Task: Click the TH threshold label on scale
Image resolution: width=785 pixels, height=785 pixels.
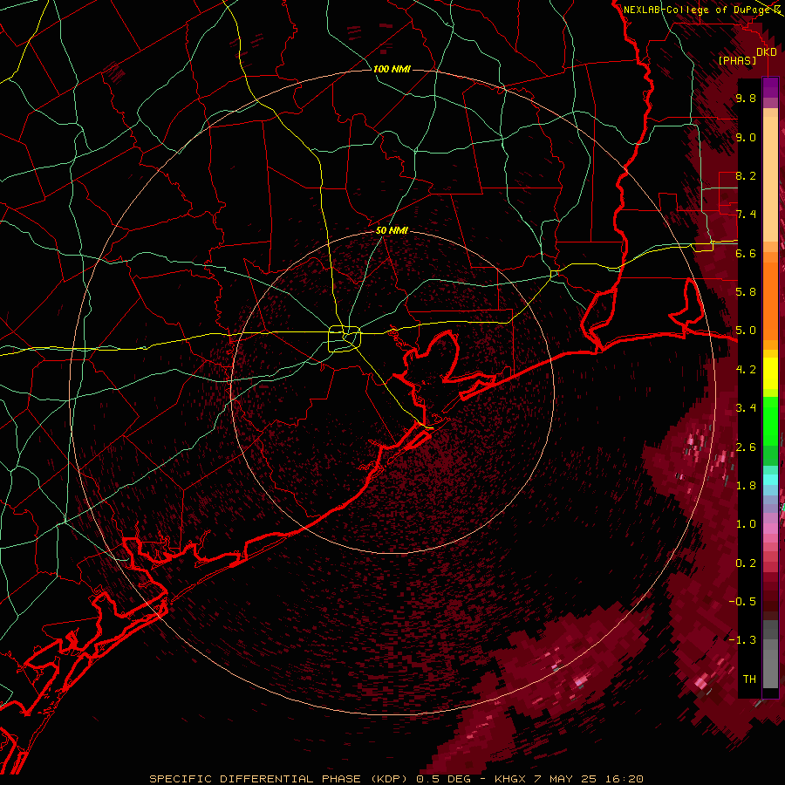Action: (x=749, y=679)
